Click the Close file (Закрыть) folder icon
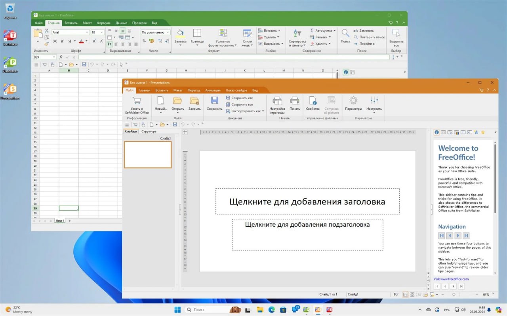This screenshot has width=507, height=316. (194, 101)
